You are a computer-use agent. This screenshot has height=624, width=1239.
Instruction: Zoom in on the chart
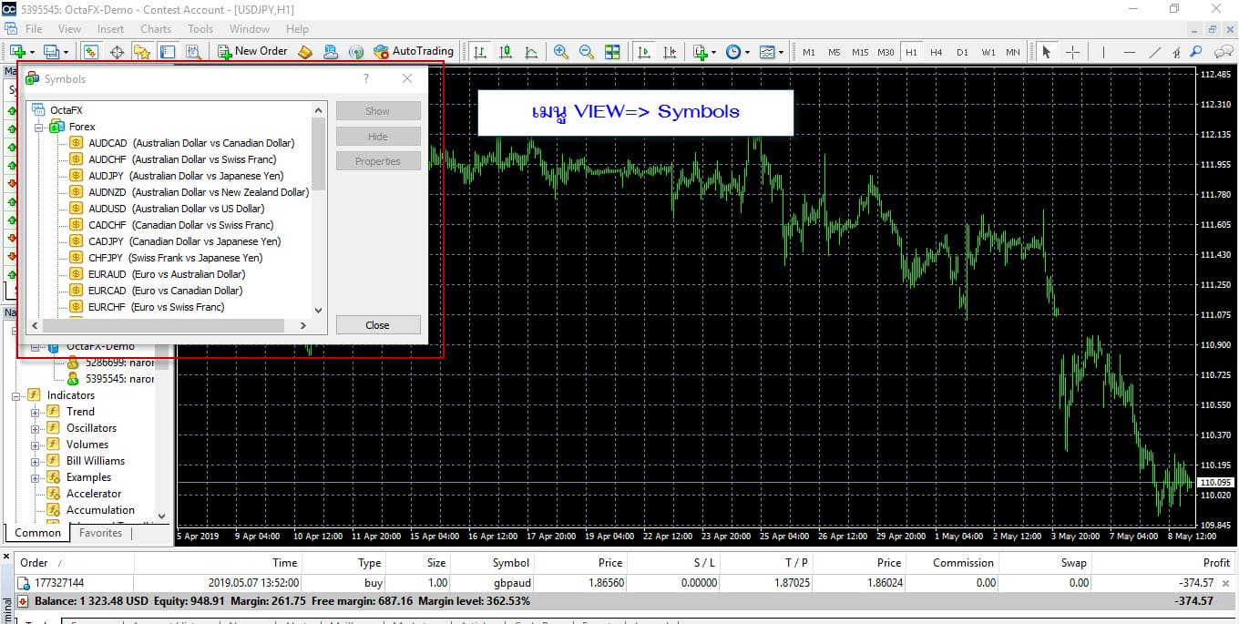(561, 52)
